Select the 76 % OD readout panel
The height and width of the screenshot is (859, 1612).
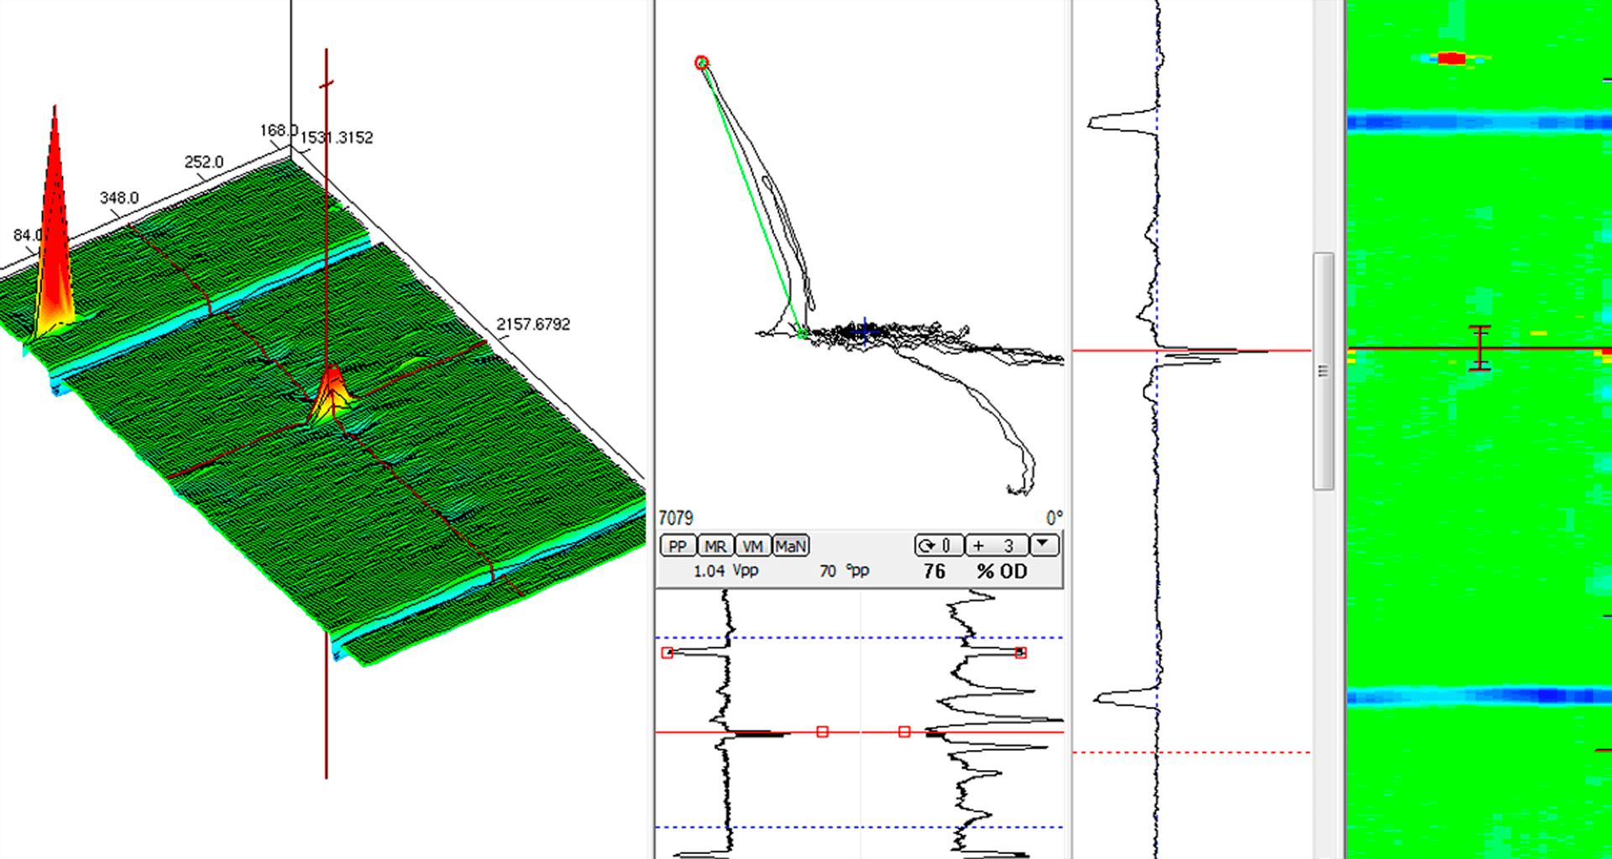click(x=974, y=571)
